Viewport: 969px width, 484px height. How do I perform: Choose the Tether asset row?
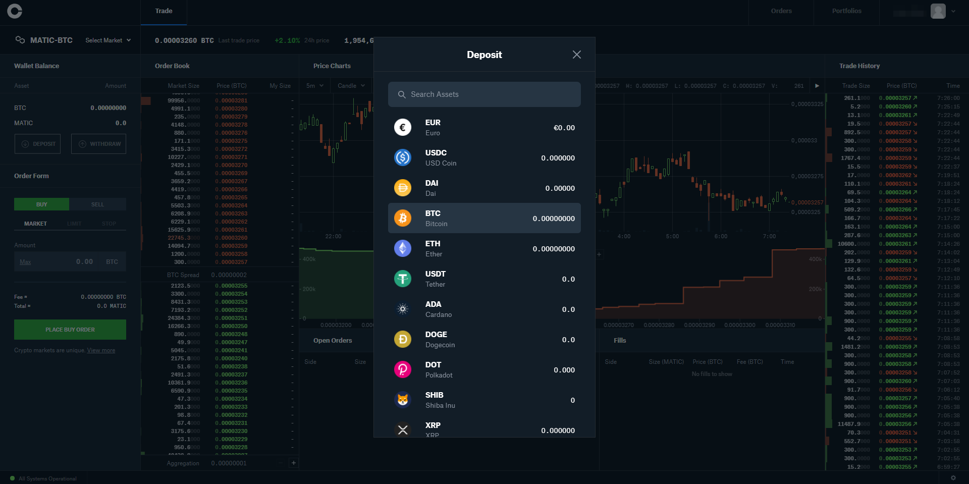484,279
